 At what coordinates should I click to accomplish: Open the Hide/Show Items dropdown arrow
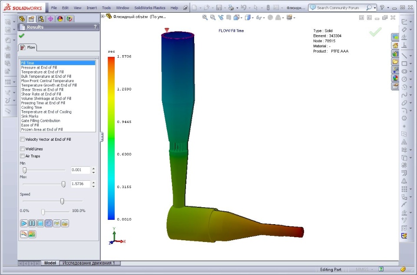click(264, 18)
